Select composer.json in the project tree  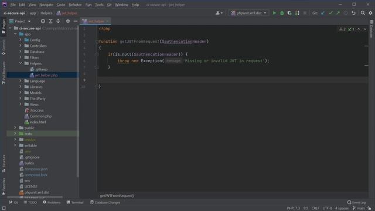(36, 169)
